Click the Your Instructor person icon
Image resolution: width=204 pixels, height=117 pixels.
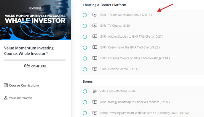(x=6, y=98)
